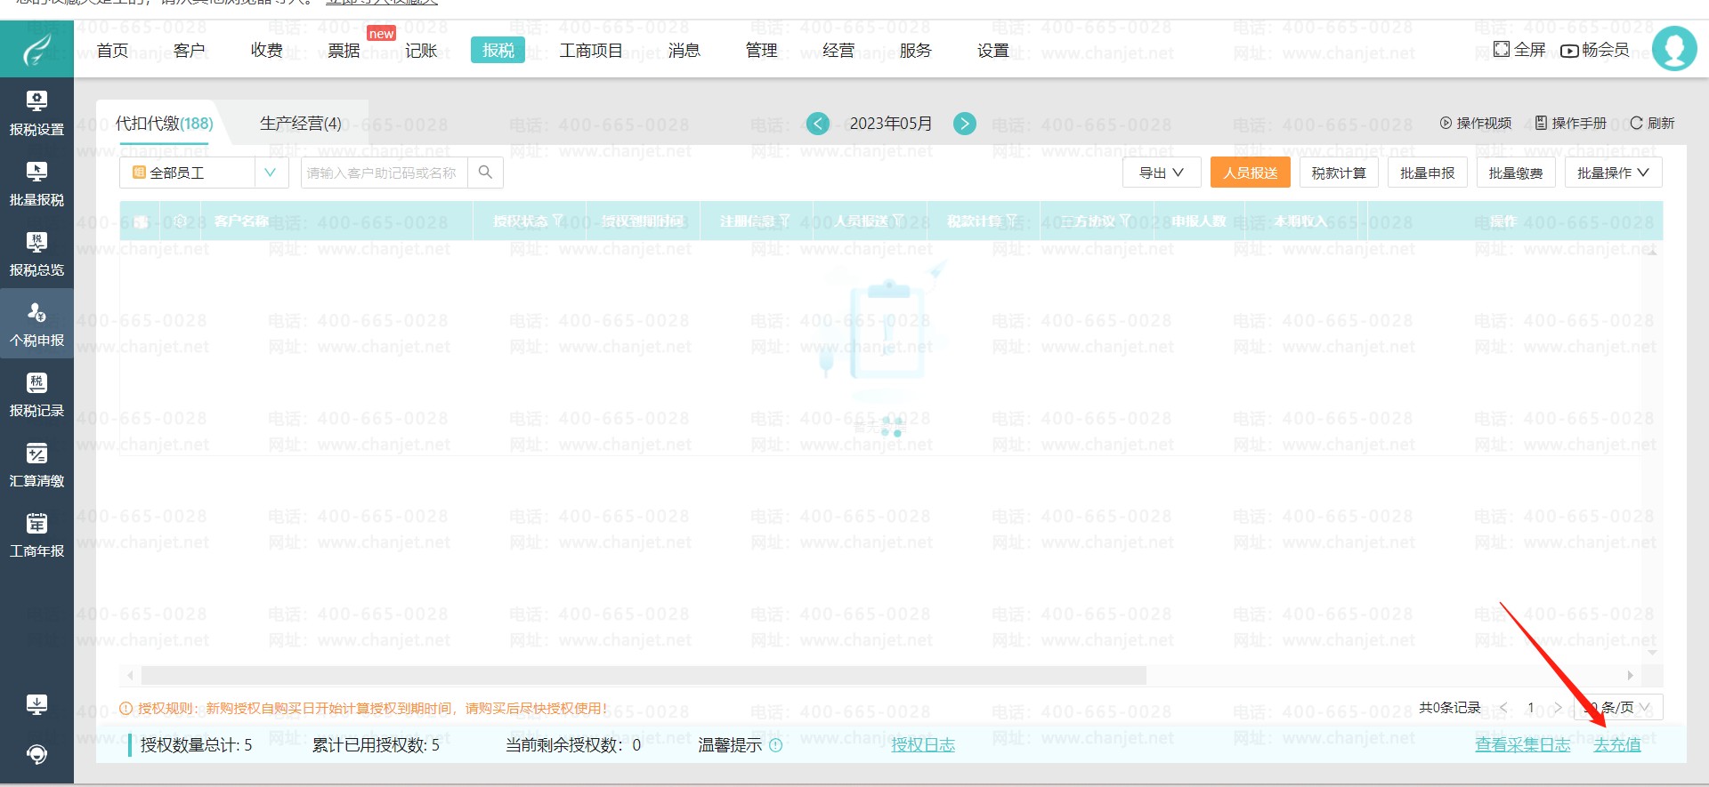Expand the 批量操作 dropdown
Image resolution: width=1709 pixels, height=787 pixels.
(1612, 173)
